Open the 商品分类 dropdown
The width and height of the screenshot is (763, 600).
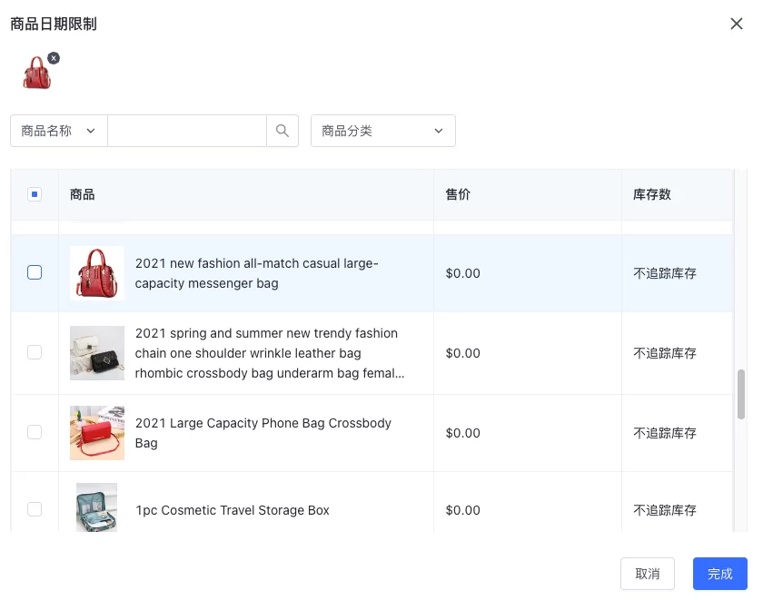(381, 130)
